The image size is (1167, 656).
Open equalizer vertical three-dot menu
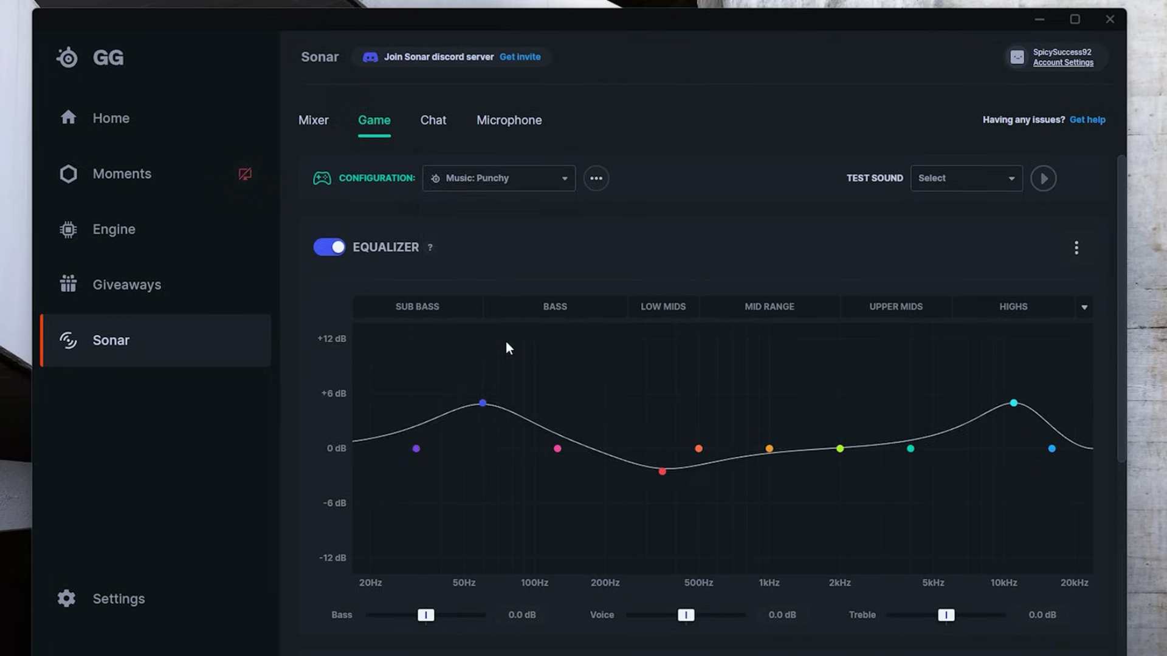[1076, 248]
